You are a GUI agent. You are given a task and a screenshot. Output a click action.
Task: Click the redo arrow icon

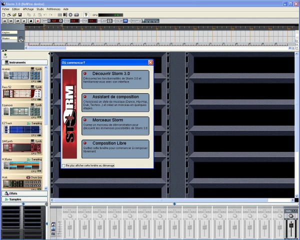point(50,14)
